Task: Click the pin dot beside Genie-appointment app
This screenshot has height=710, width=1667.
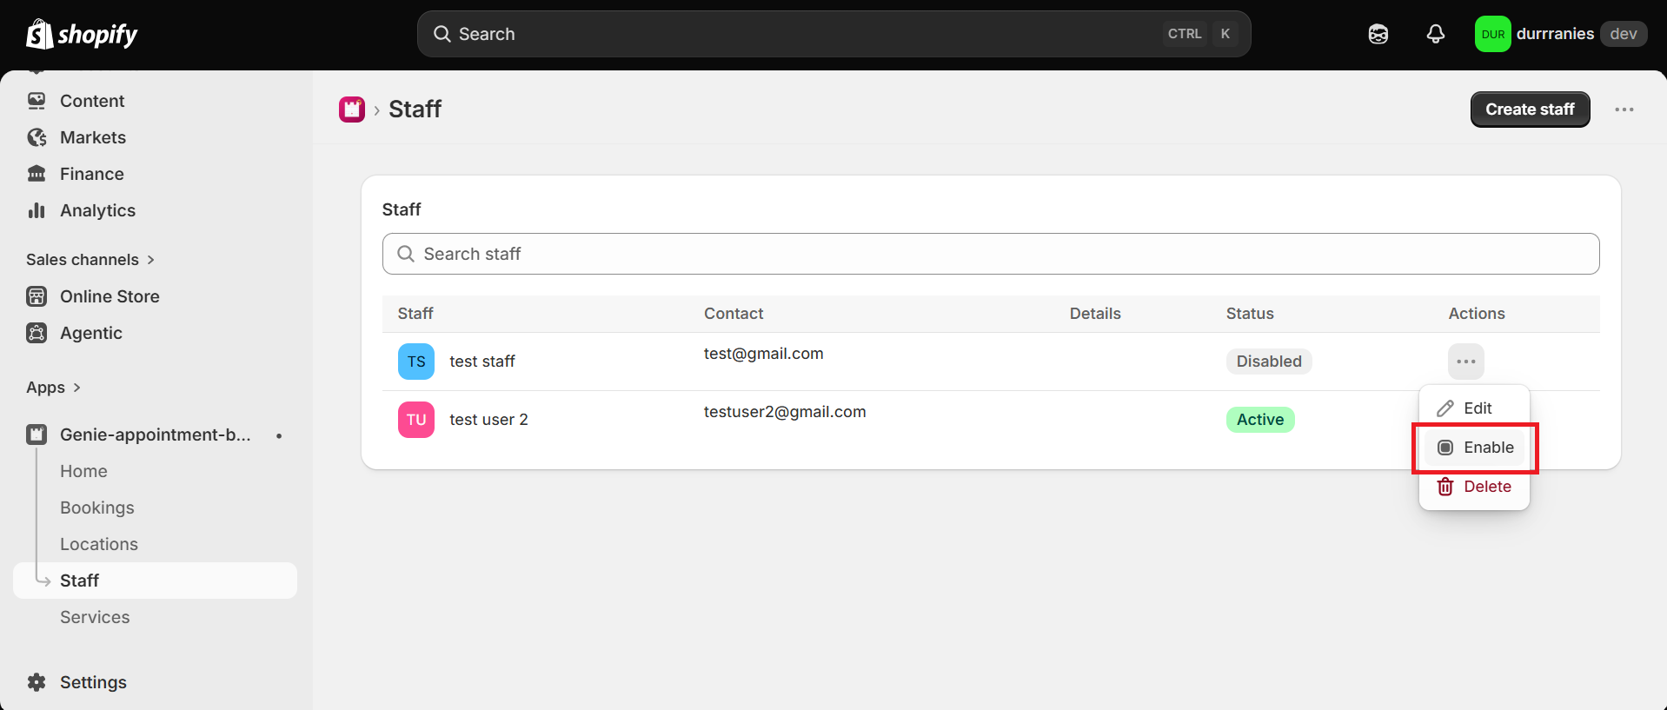Action: pyautogui.click(x=279, y=435)
